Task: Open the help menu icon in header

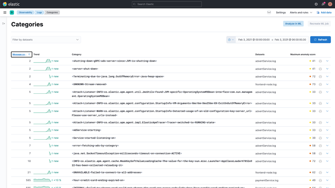Action: pos(316,4)
